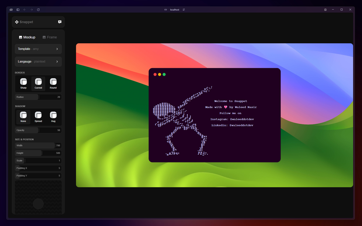Screen dimensions: 362x226
Task: Click the position joystick circle handle
Action: point(38,204)
